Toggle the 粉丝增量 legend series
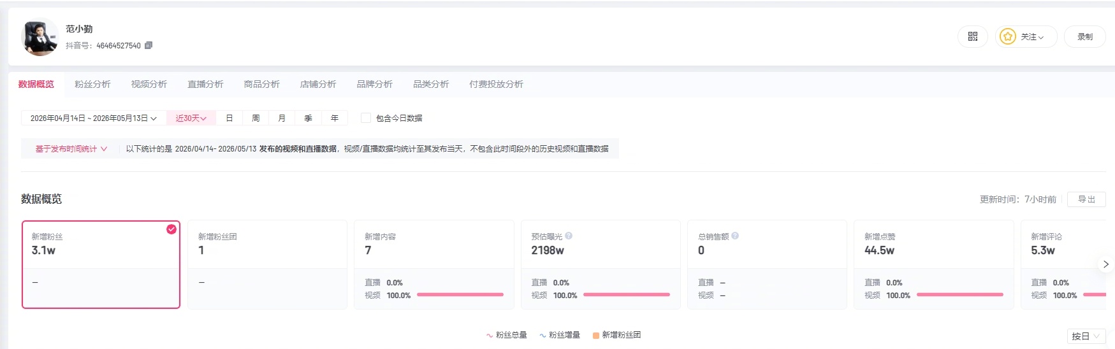 559,335
